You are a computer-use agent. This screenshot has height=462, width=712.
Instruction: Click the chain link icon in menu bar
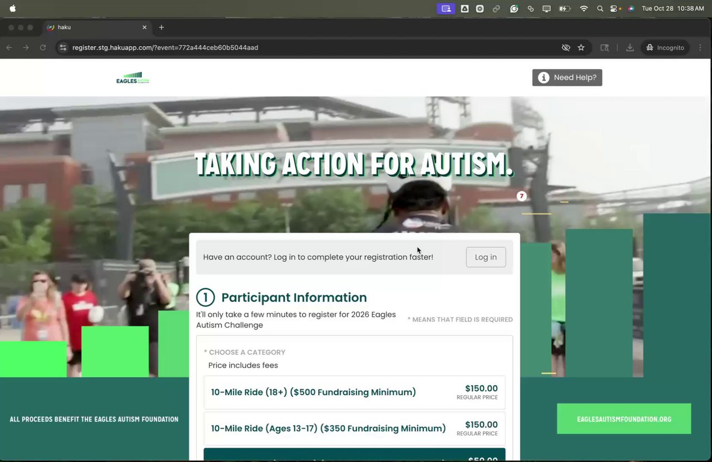point(496,8)
